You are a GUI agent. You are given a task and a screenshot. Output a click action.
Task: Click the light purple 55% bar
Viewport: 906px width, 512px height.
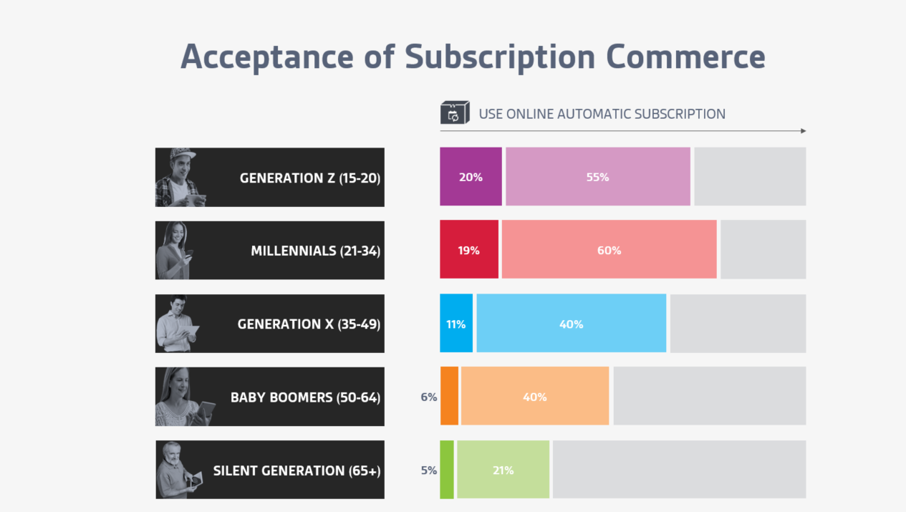click(x=598, y=177)
